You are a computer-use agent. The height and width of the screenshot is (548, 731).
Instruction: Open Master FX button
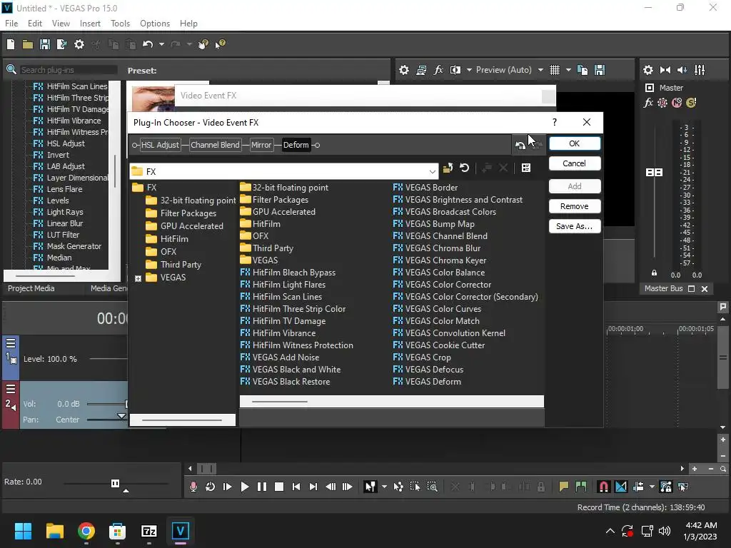648,103
